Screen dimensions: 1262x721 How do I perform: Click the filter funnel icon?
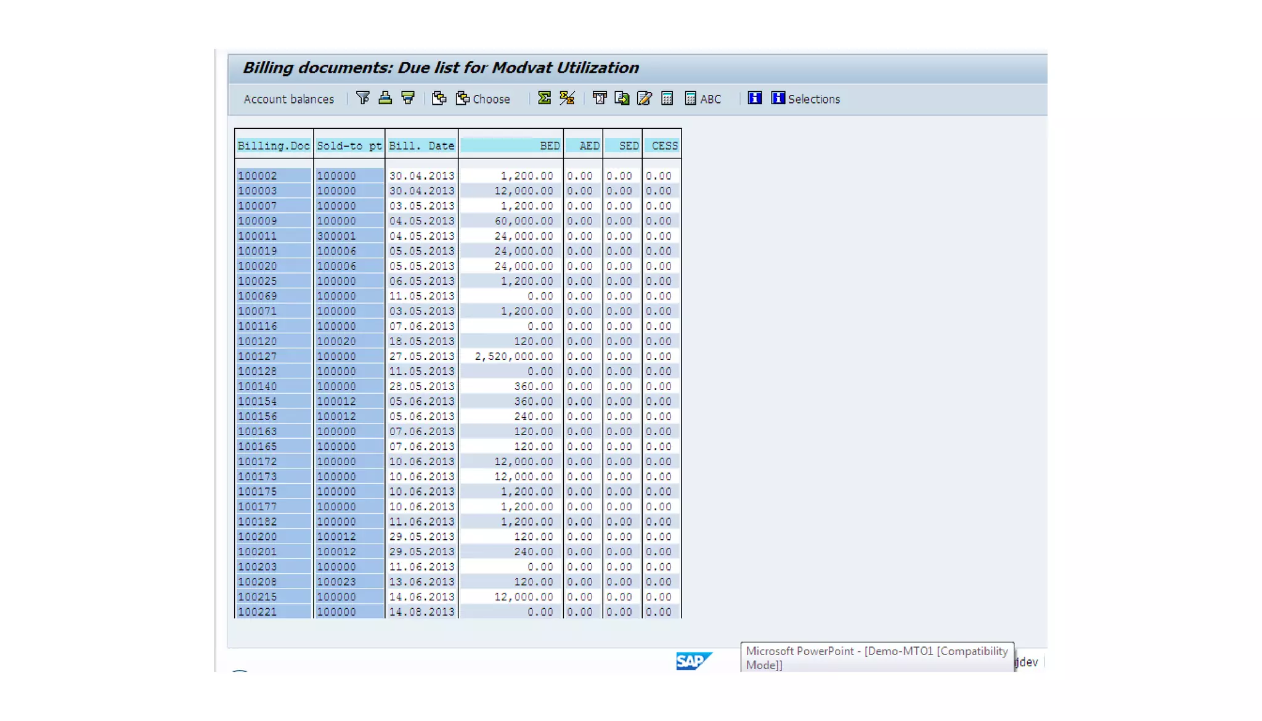(x=363, y=98)
